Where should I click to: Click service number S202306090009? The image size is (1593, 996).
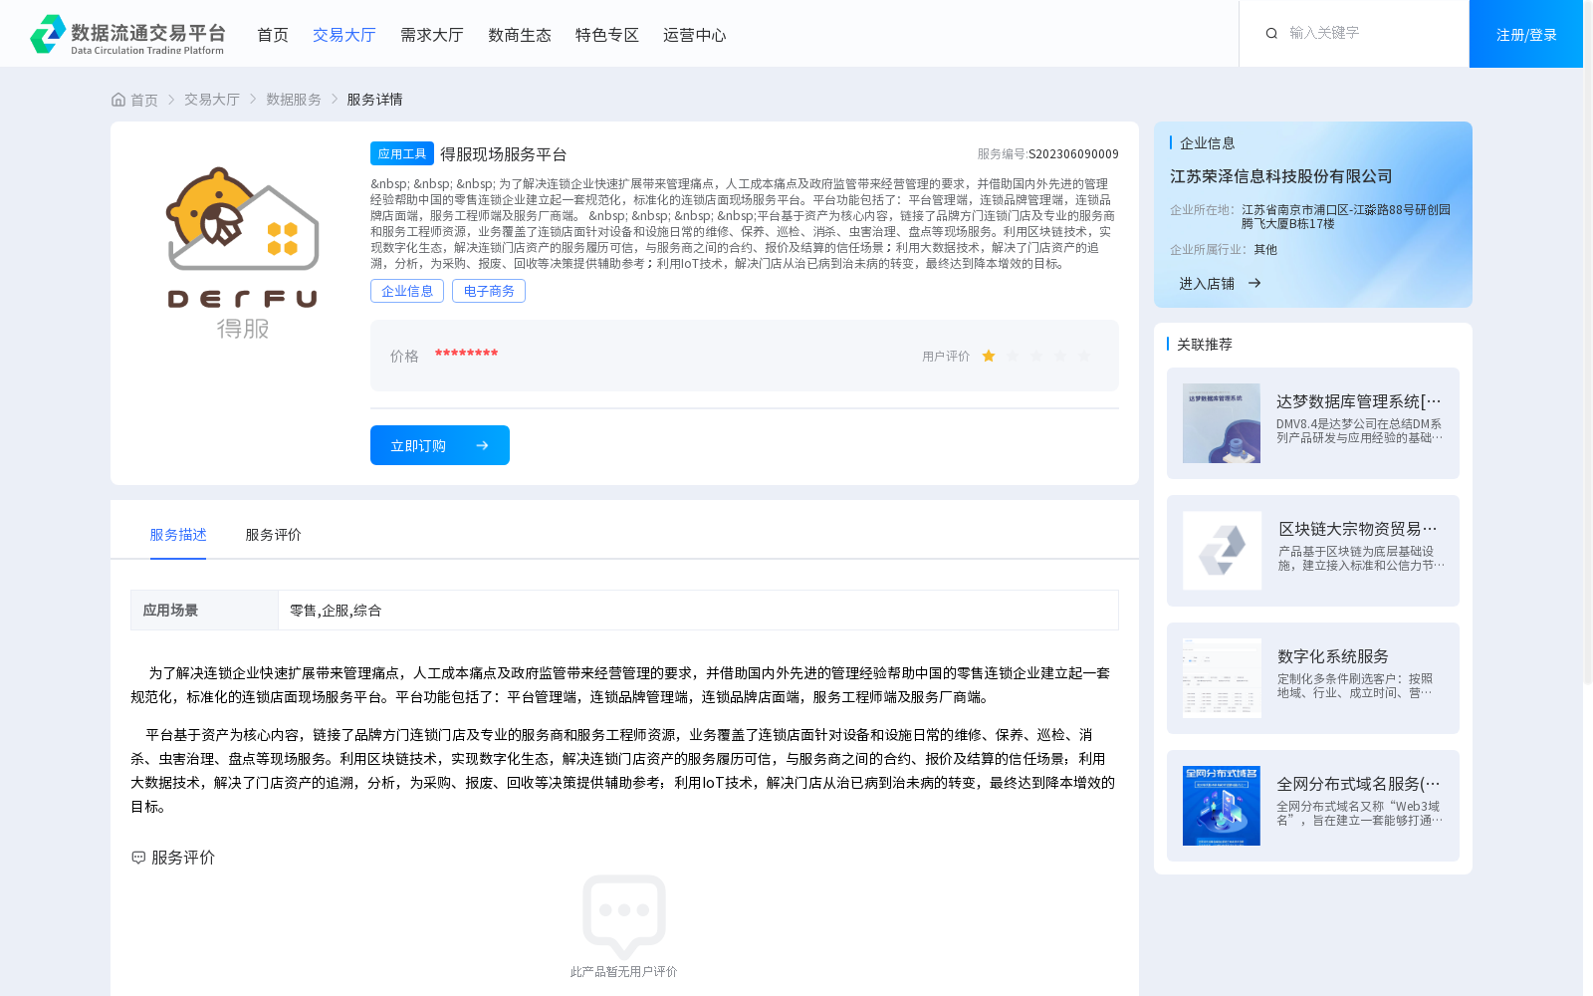click(x=1073, y=153)
